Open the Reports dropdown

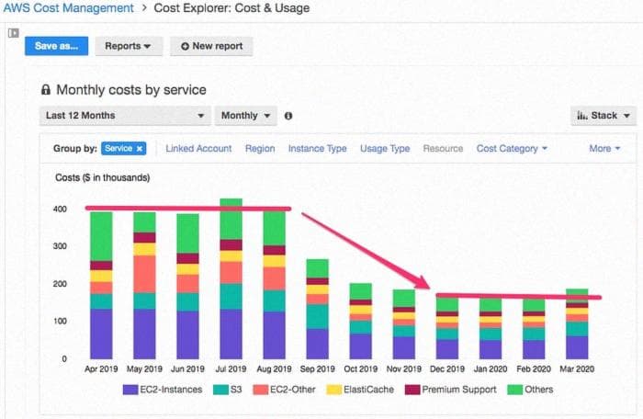click(x=129, y=46)
